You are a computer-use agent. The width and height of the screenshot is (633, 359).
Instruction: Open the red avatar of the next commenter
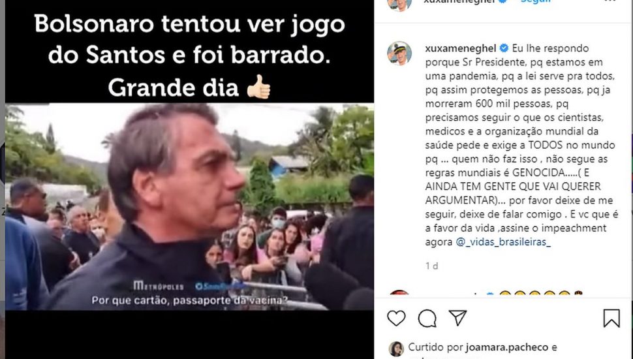399,293
